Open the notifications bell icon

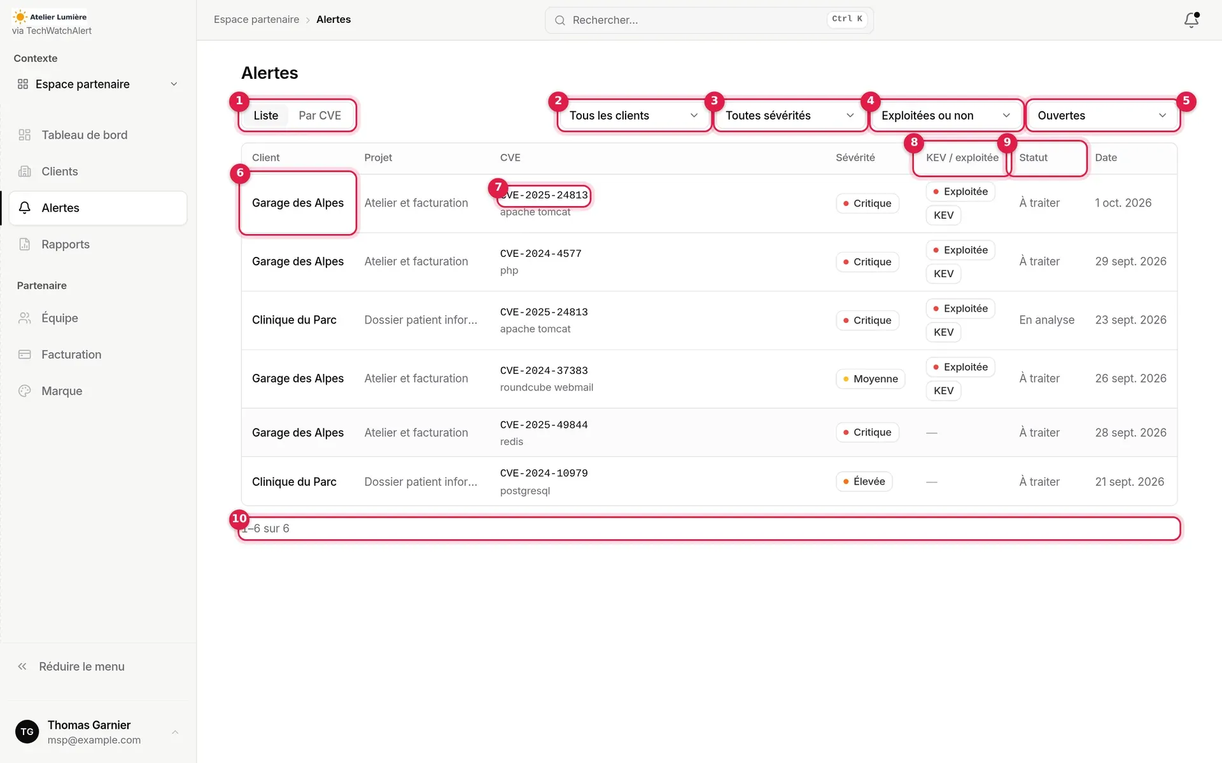click(1191, 20)
